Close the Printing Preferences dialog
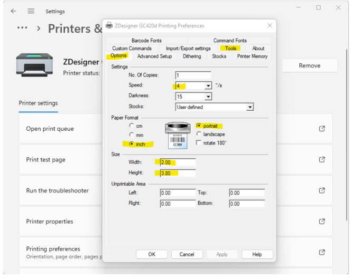Screen dimensions: 353x278 pyautogui.click(x=270, y=25)
